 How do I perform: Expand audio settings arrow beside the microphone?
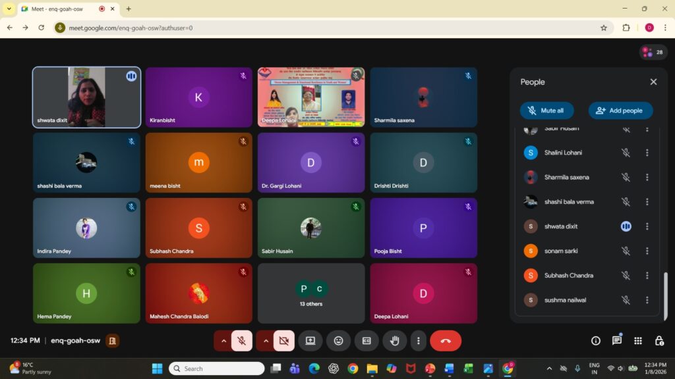click(223, 341)
